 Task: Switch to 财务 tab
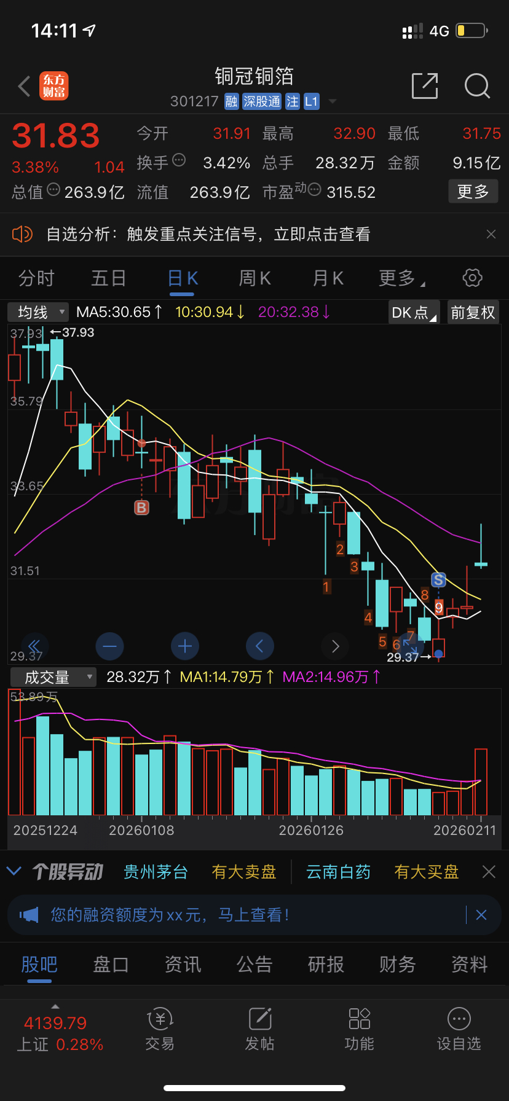[398, 965]
